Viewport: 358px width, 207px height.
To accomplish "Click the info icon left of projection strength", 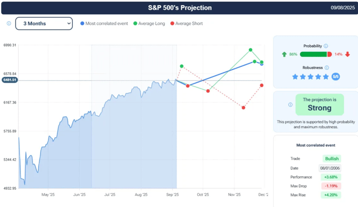I will click(x=290, y=104).
